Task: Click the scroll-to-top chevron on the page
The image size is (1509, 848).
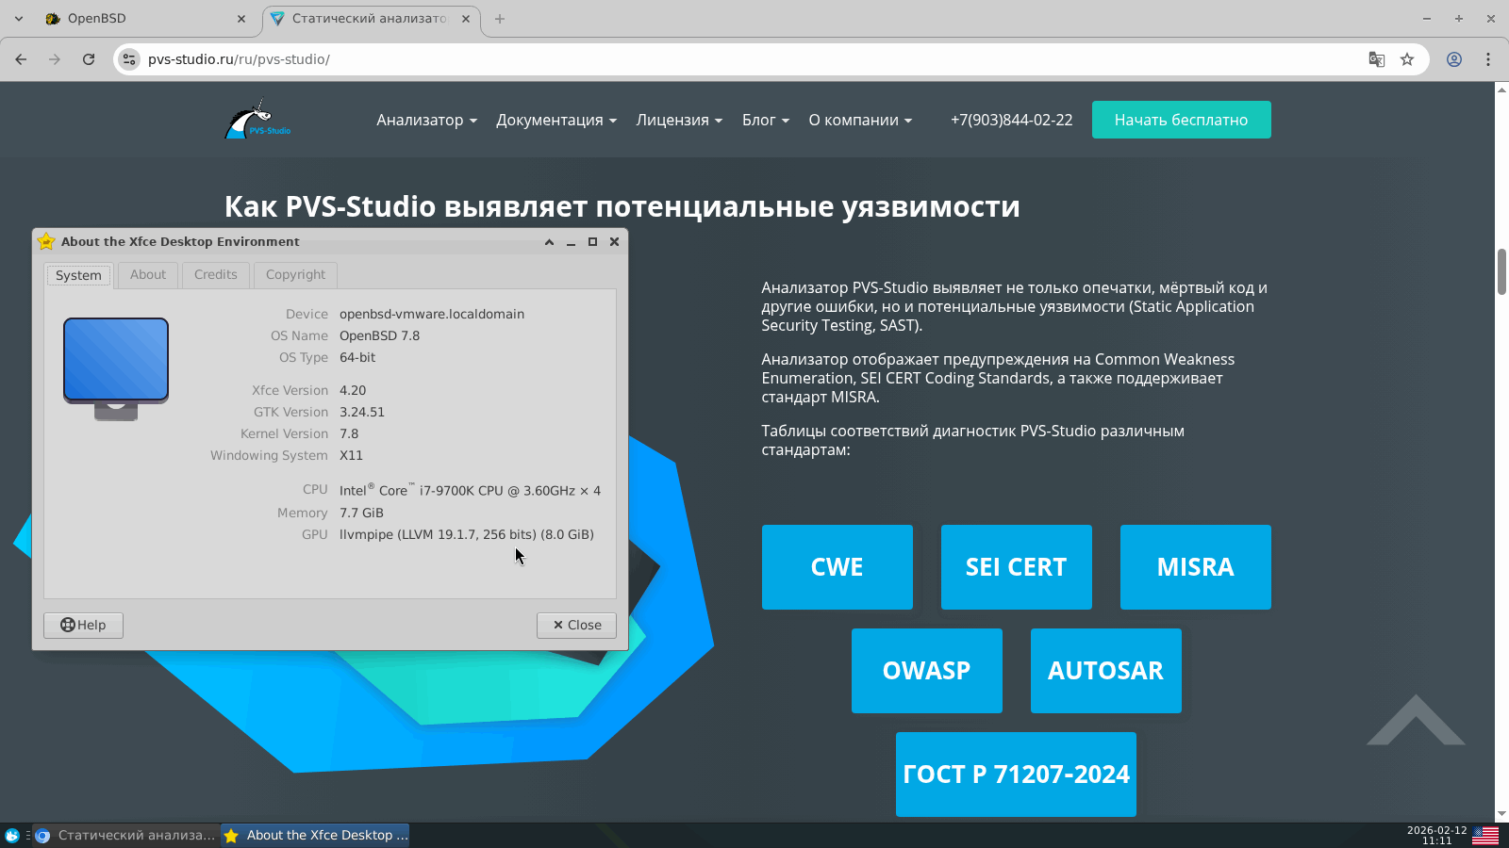Action: pyautogui.click(x=1415, y=721)
